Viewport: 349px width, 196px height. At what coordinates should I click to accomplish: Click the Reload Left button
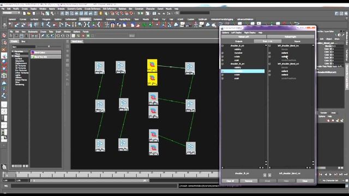click(244, 36)
